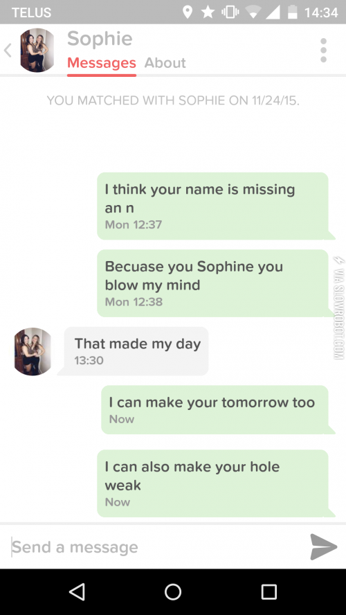Viewport: 346px width, 615px height.
Task: Tap the Android back triangle button
Action: coord(77,592)
